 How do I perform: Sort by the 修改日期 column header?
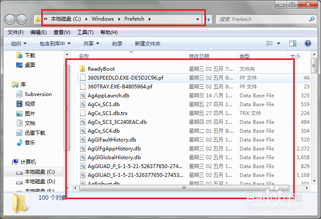[x=199, y=56]
